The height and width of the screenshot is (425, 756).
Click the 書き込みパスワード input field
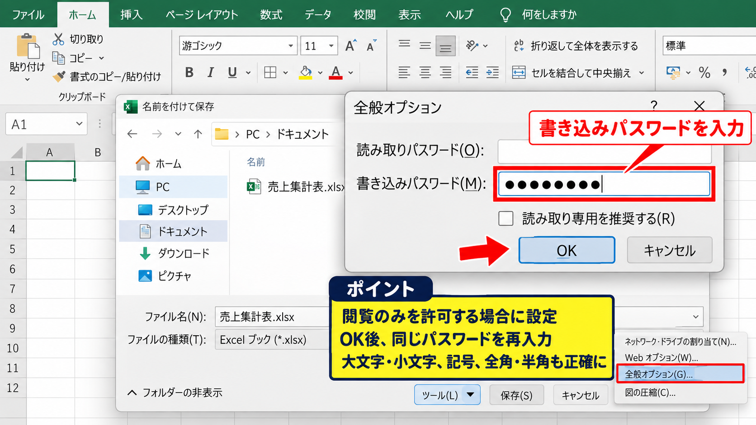(604, 184)
